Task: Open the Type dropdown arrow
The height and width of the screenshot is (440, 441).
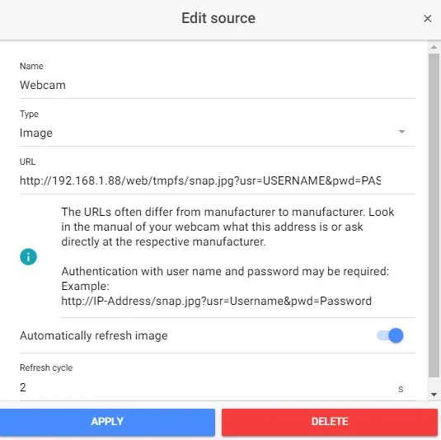Action: coord(402,132)
